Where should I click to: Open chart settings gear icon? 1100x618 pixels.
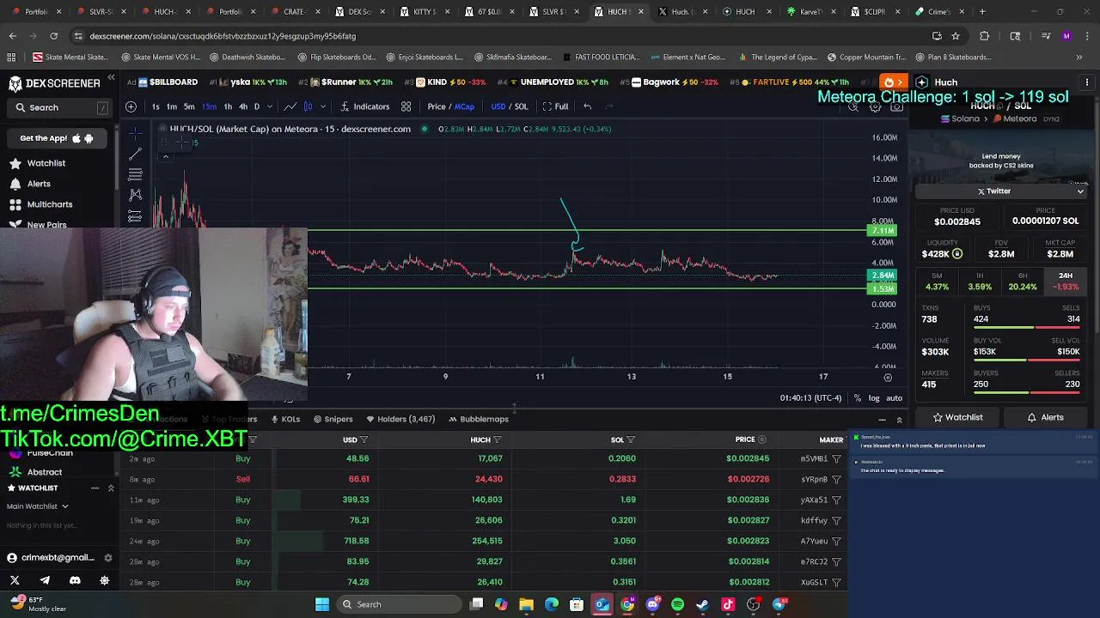point(875,106)
